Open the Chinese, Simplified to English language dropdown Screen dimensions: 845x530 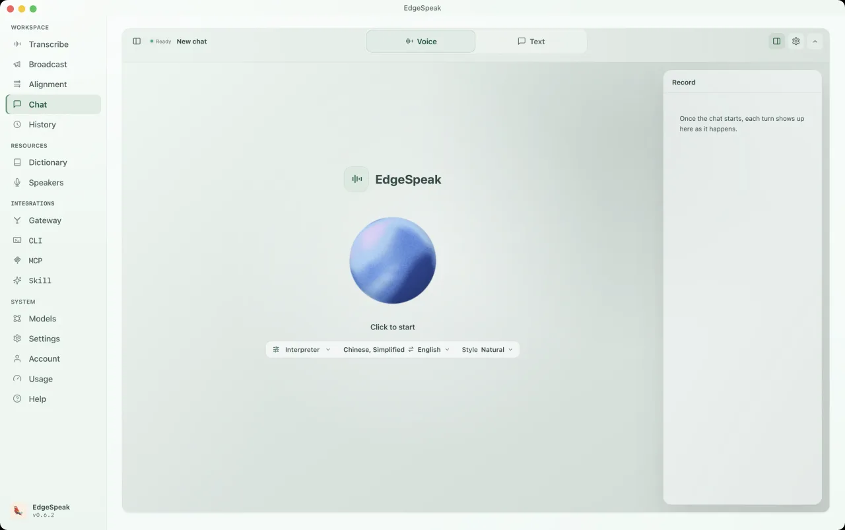[396, 350]
